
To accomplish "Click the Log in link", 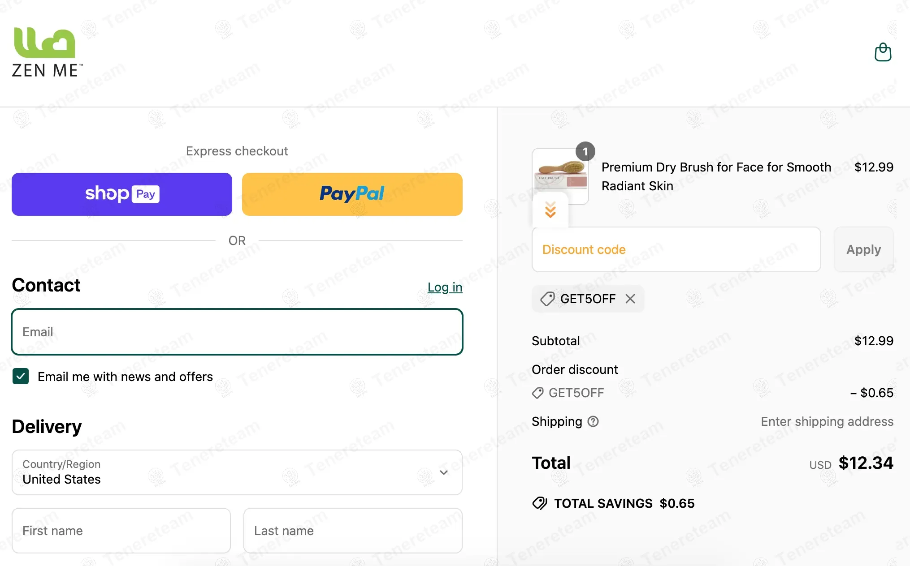I will click(445, 287).
